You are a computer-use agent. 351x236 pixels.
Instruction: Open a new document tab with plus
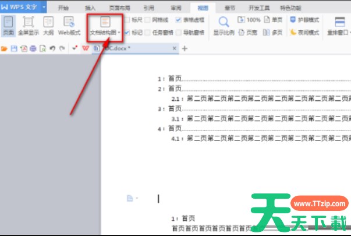coord(185,48)
